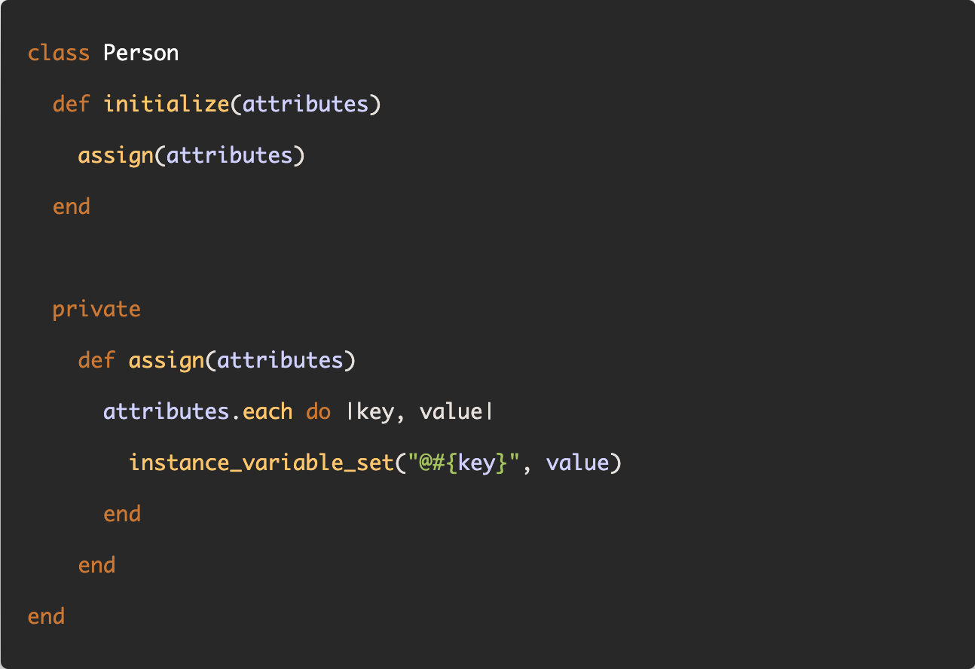Click the attributes.each receiver text
This screenshot has height=669, width=975.
pyautogui.click(x=198, y=411)
